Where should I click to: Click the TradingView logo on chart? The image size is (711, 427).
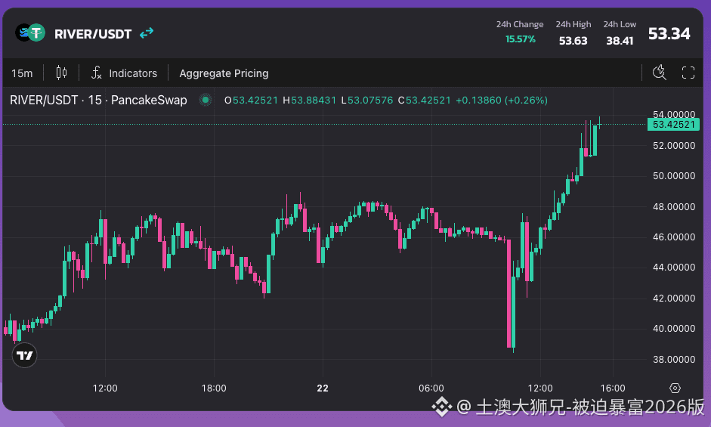coord(25,355)
